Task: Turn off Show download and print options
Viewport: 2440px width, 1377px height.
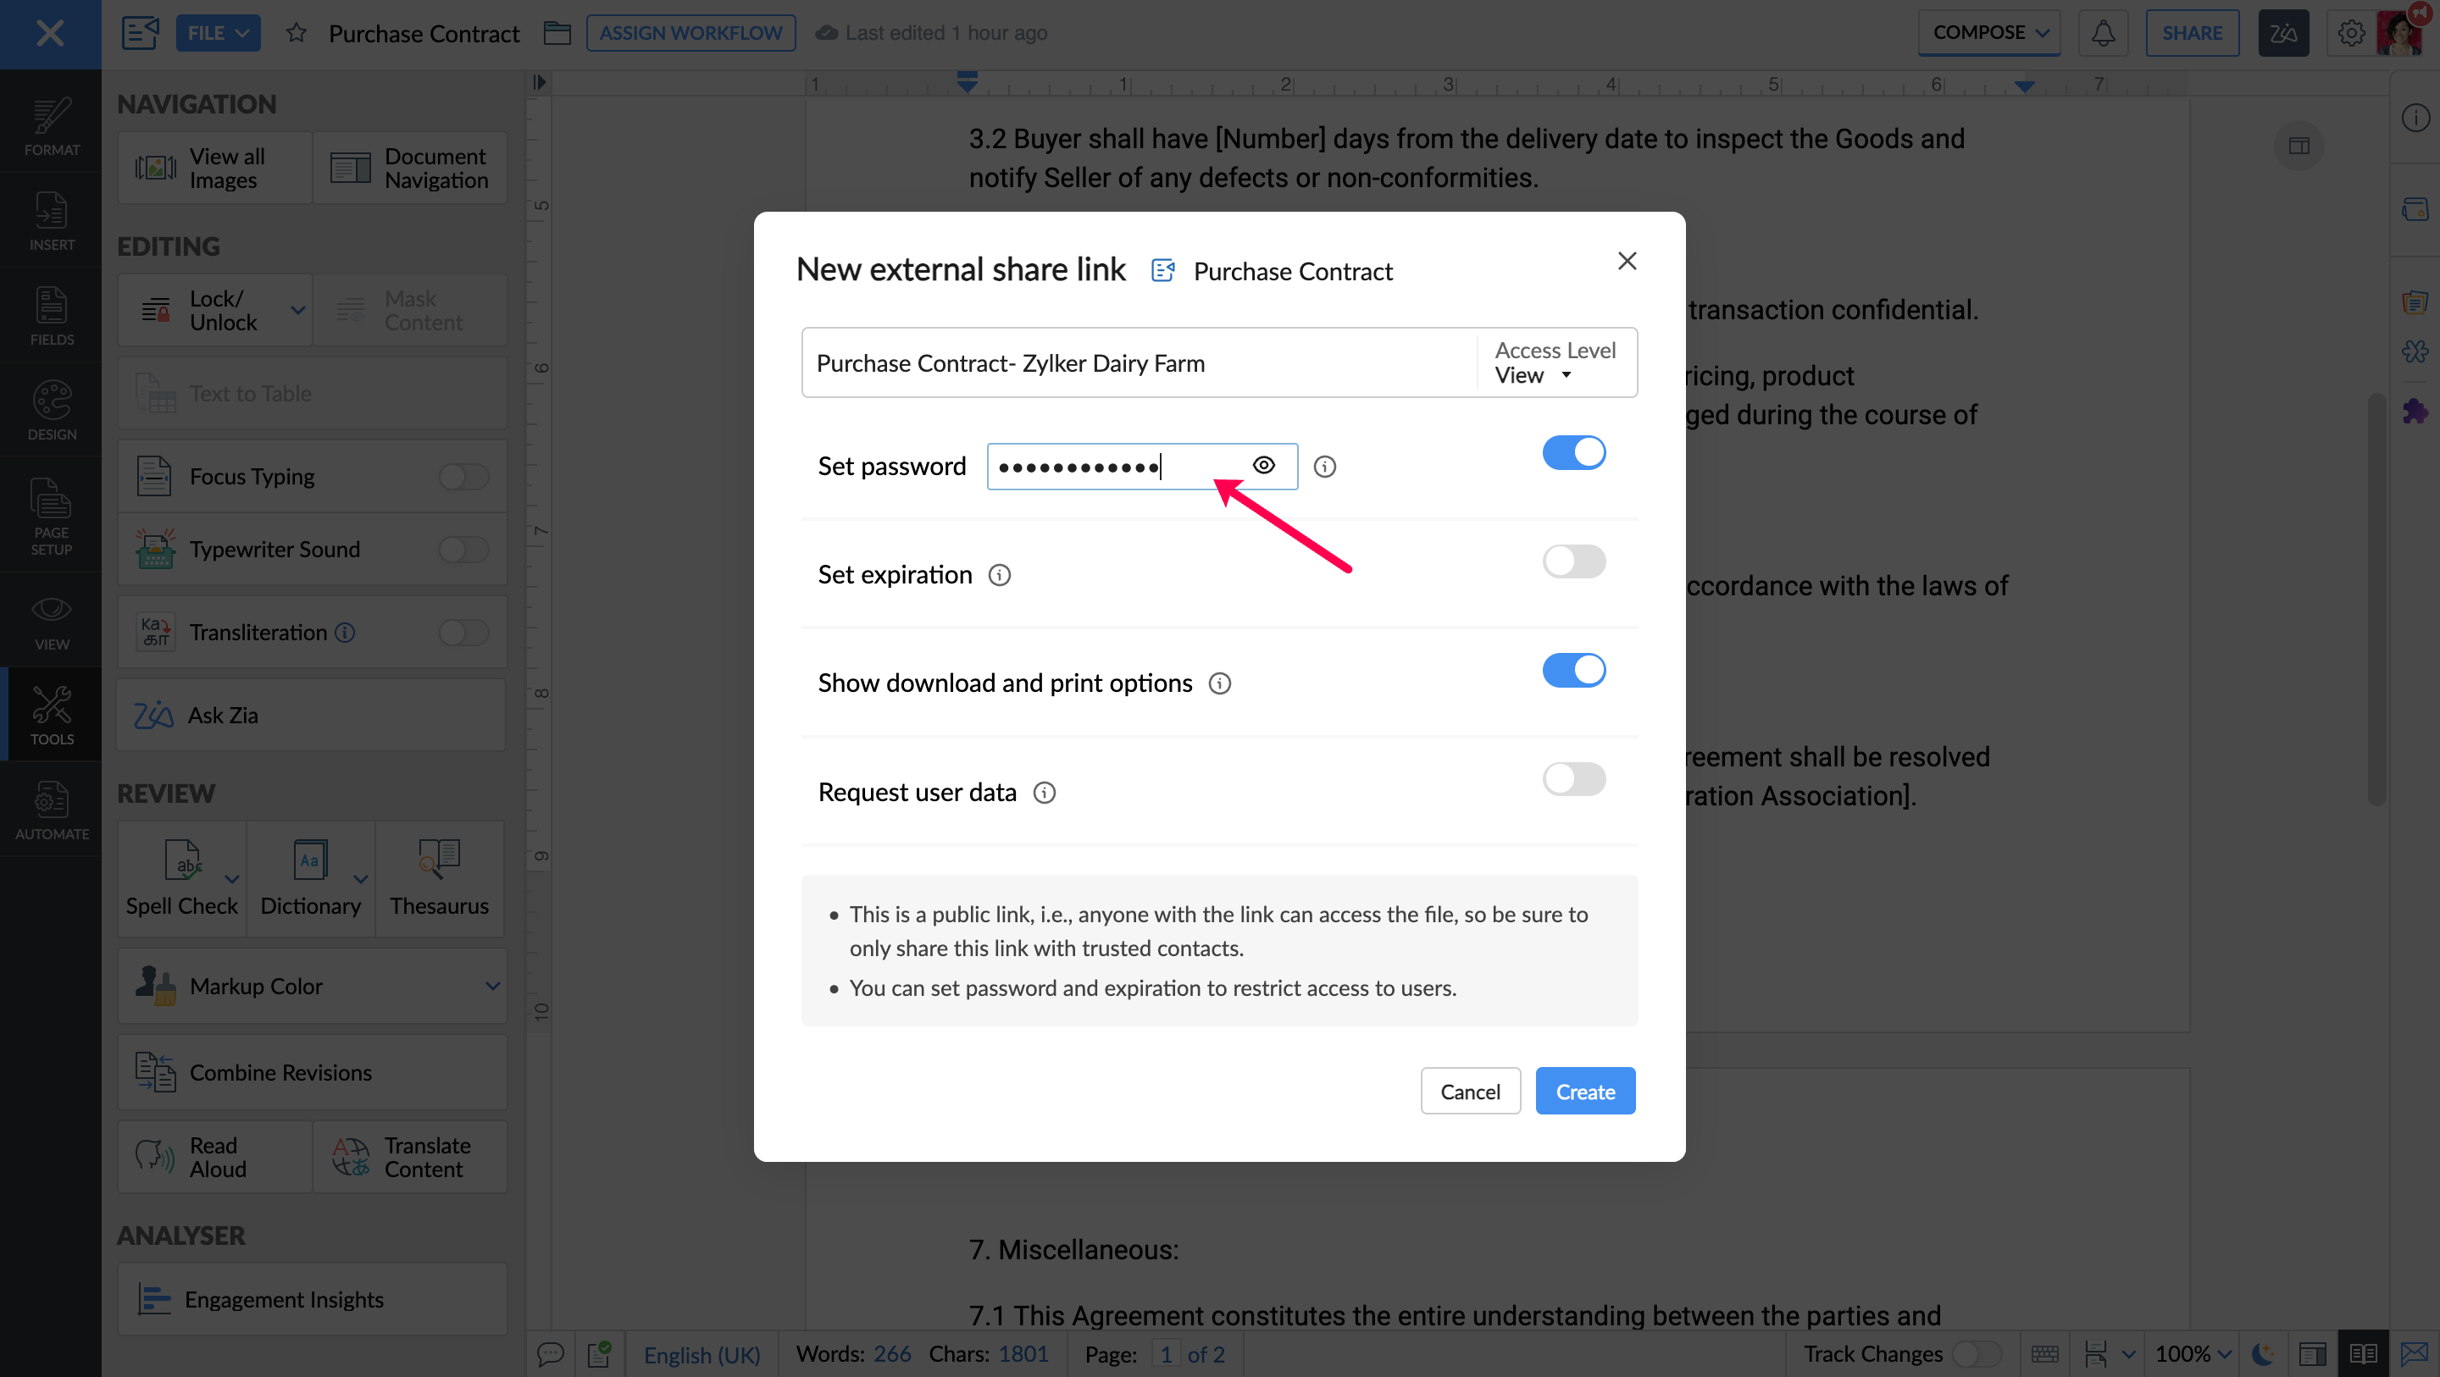Action: coord(1573,671)
